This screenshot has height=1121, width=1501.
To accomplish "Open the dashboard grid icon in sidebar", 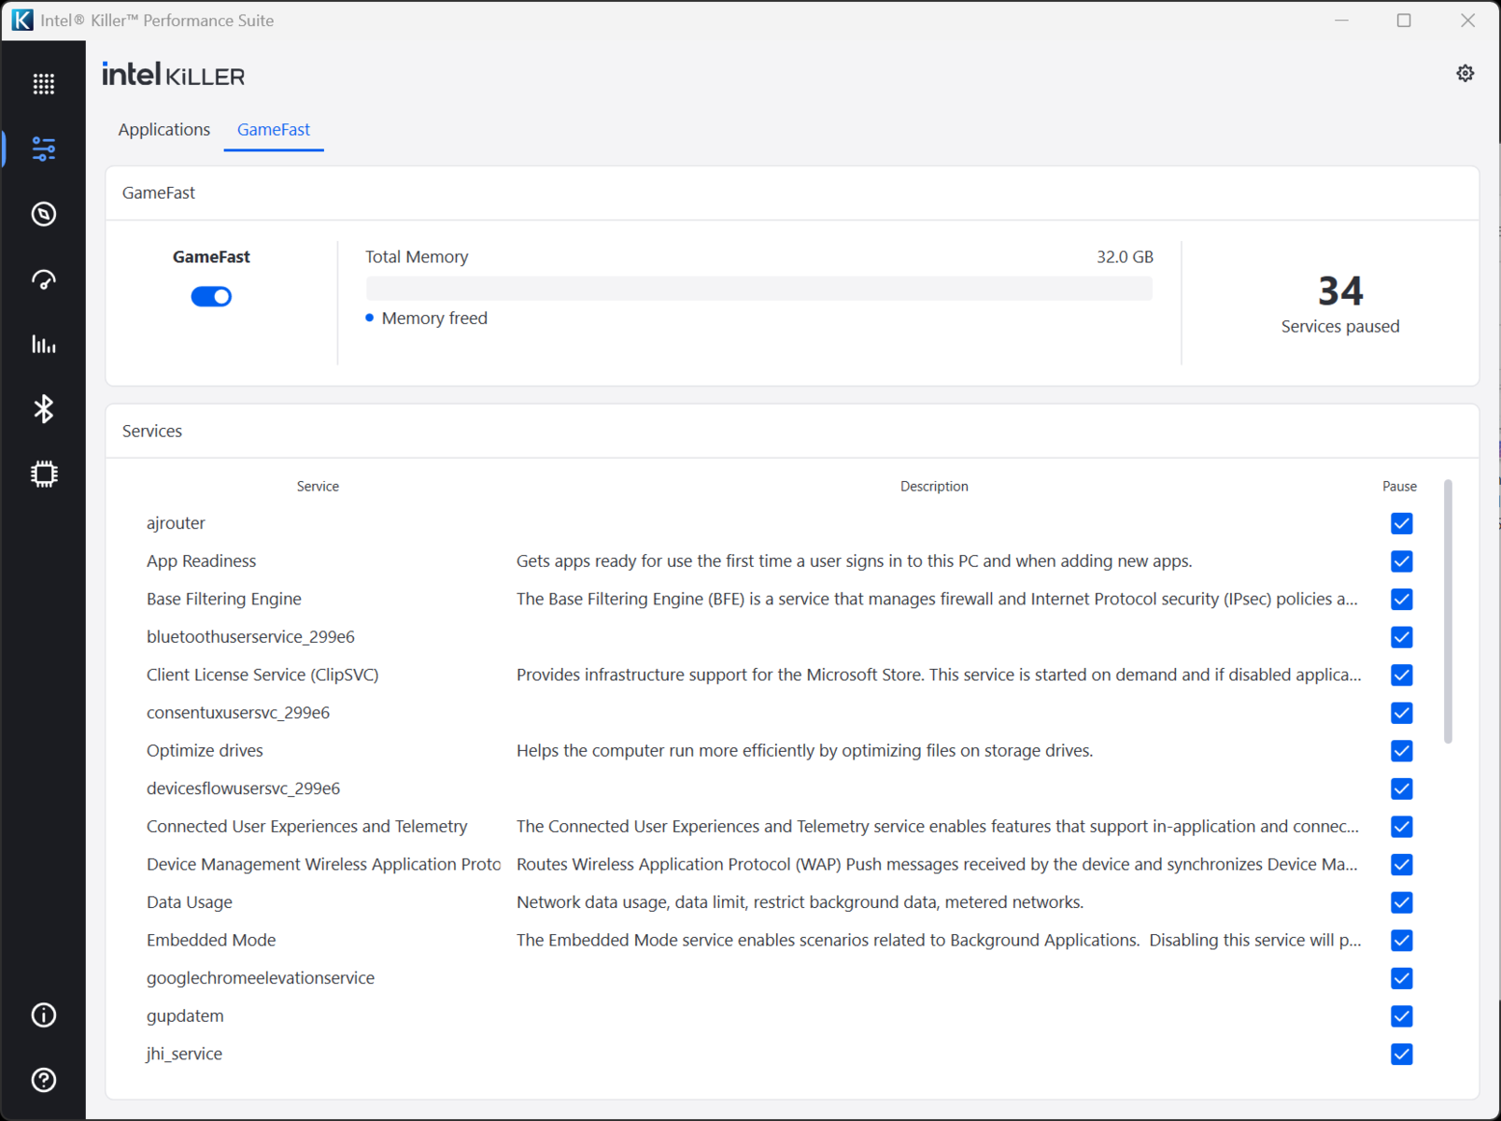I will [x=44, y=84].
